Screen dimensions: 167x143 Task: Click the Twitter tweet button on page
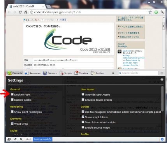tap(28, 20)
